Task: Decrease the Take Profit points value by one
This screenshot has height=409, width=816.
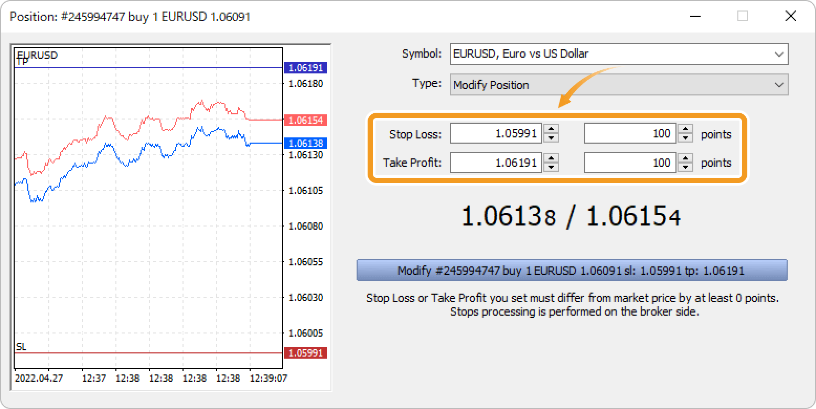Action: [x=685, y=166]
